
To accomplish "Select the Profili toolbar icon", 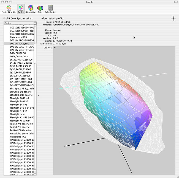I will click(x=21, y=9).
